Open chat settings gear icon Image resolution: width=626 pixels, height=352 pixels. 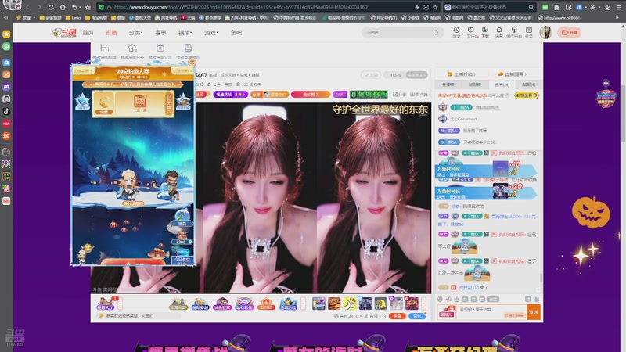point(536,300)
